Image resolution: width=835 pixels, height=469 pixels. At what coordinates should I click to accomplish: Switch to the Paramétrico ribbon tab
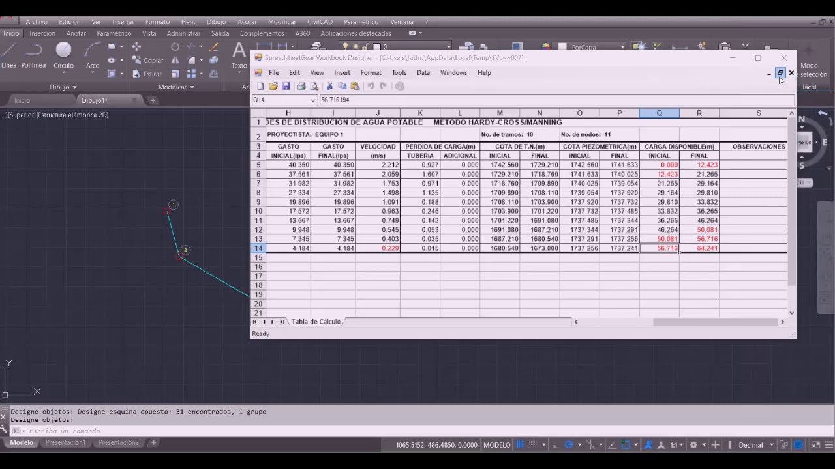(114, 33)
